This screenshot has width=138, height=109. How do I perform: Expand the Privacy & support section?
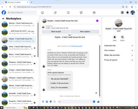click(119, 60)
